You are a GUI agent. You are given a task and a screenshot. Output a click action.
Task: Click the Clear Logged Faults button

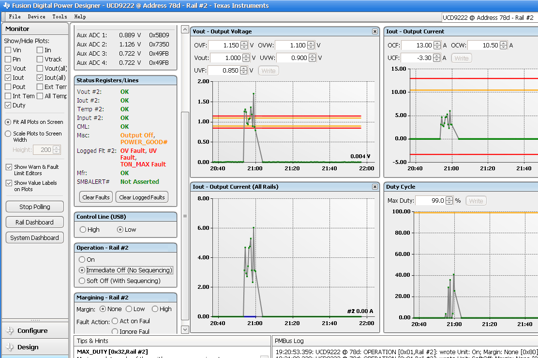[x=142, y=197]
